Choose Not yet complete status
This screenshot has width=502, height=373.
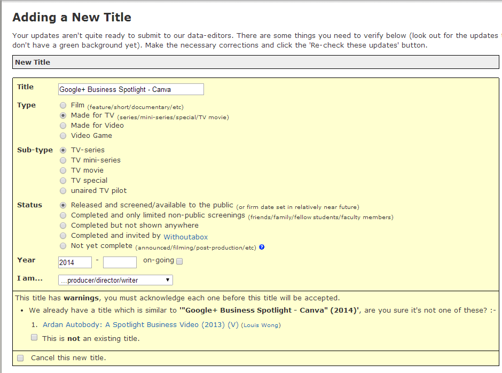point(64,246)
